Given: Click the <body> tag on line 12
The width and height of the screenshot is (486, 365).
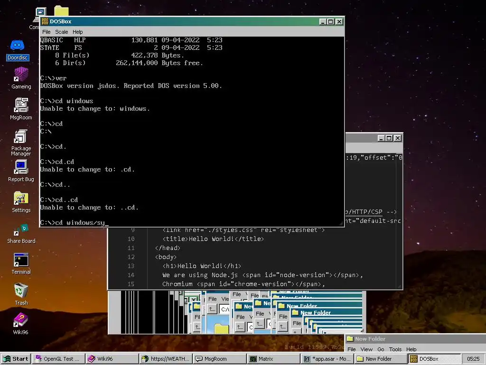Looking at the screenshot, I should [166, 257].
